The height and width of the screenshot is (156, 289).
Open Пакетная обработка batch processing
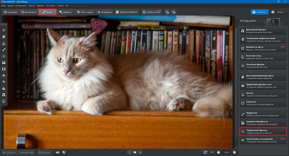[x=127, y=12]
